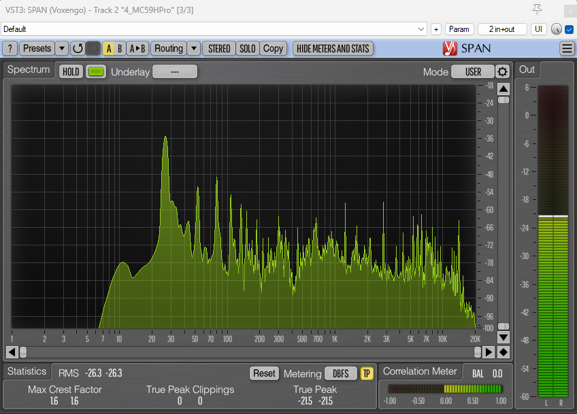The height and width of the screenshot is (414, 577).
Task: Open the Default preset combo box
Action: (x=214, y=29)
